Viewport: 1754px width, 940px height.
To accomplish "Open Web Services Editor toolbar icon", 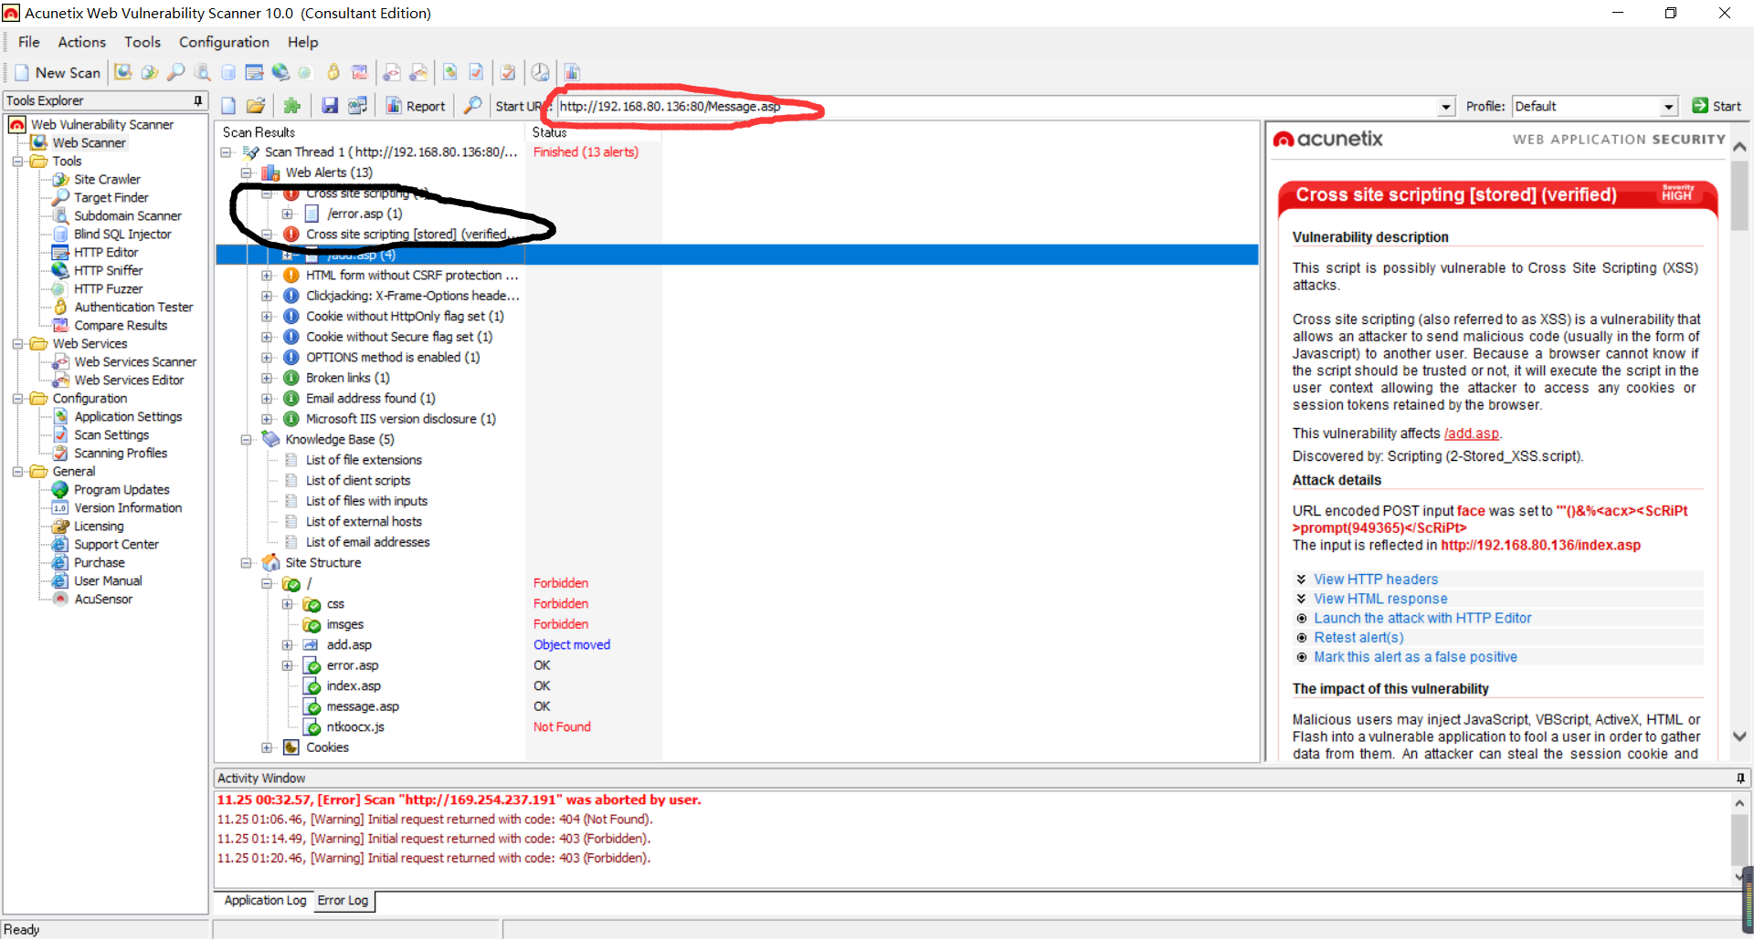I will [x=418, y=72].
